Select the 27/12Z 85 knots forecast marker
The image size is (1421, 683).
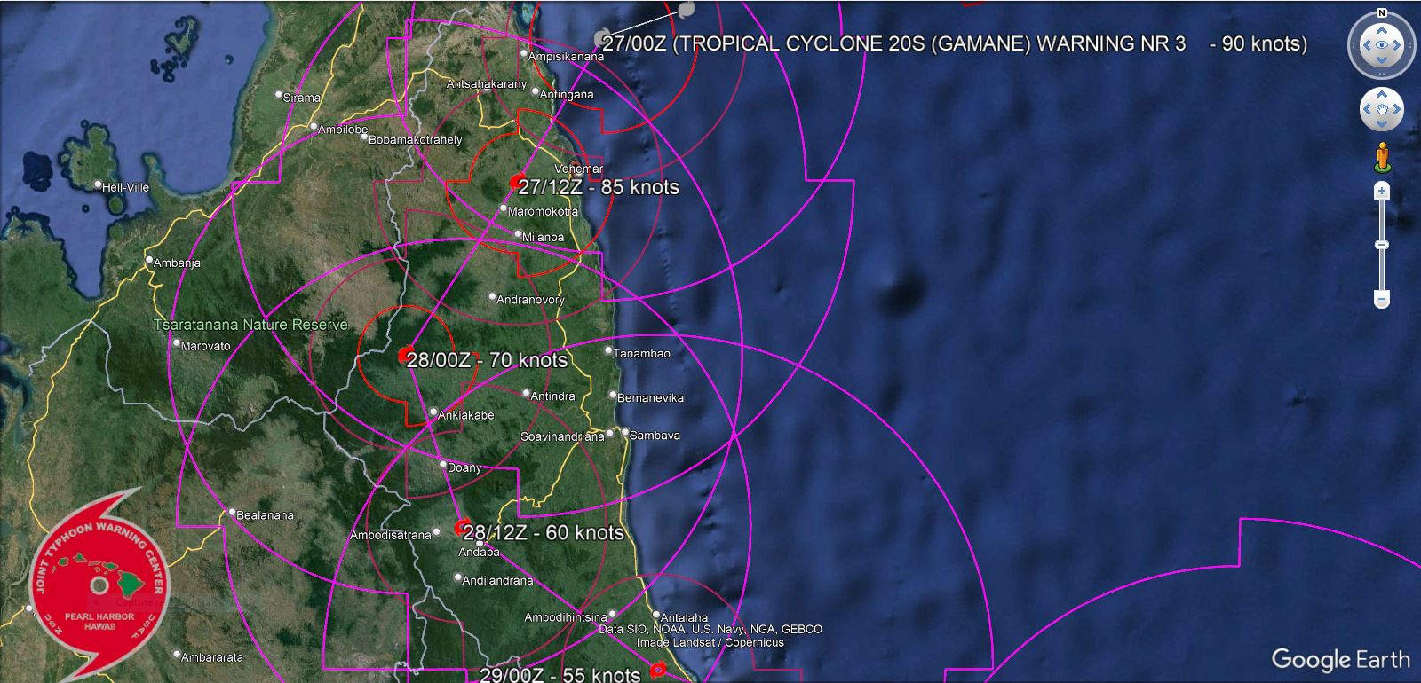point(517,182)
